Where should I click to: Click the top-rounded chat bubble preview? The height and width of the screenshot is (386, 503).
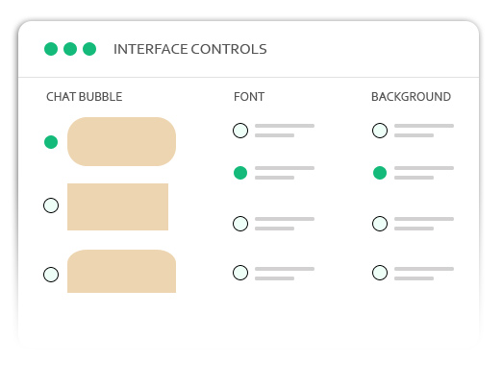121,271
